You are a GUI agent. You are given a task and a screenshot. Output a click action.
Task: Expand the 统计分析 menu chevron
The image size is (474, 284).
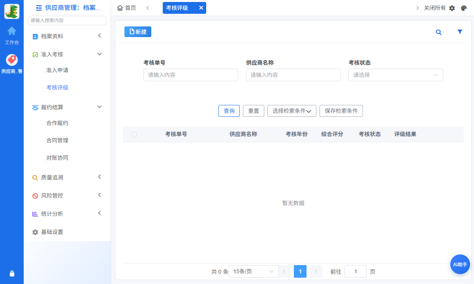pyautogui.click(x=100, y=213)
